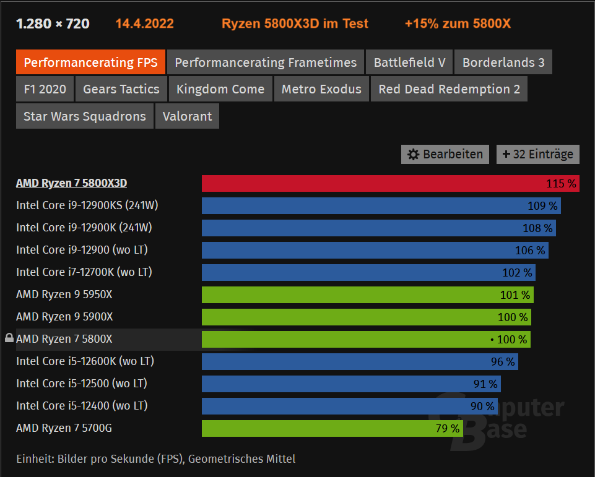The image size is (595, 477).
Task: Select the Intel Core i9-12900K (241W) row label
Action: pyautogui.click(x=84, y=228)
